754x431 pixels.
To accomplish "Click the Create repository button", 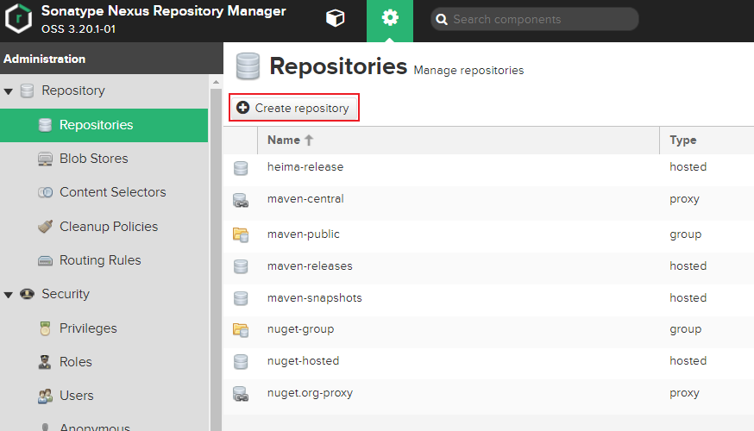I will pos(294,108).
